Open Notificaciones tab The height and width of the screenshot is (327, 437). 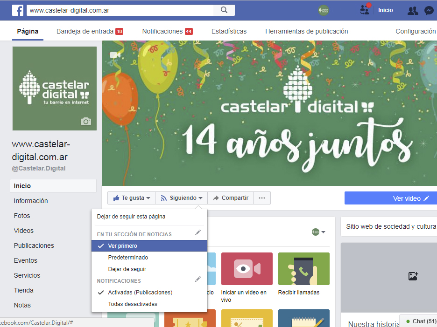[x=167, y=31]
